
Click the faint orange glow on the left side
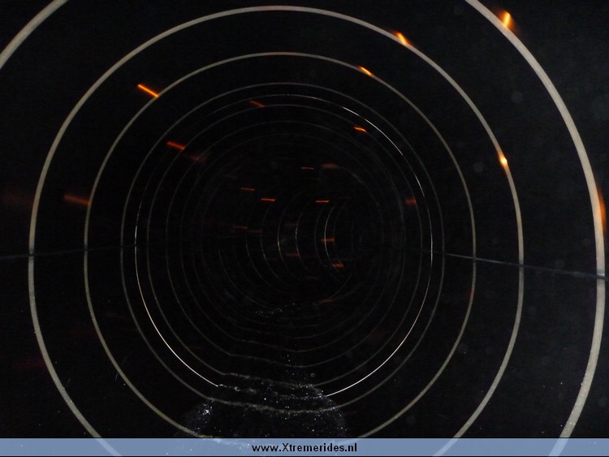coord(77,200)
